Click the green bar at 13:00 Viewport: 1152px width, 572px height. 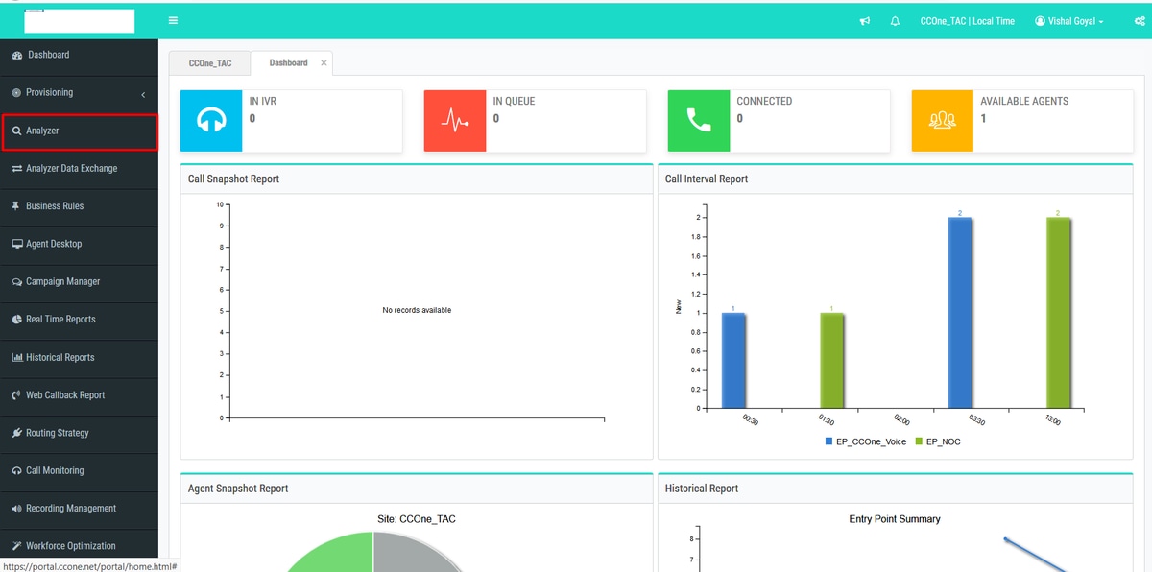pos(1058,313)
